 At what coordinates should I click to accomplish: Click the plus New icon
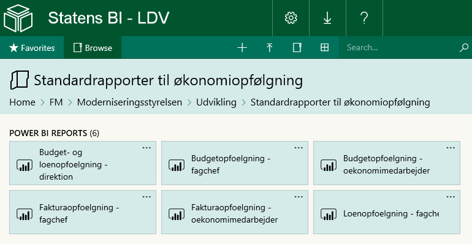point(242,48)
